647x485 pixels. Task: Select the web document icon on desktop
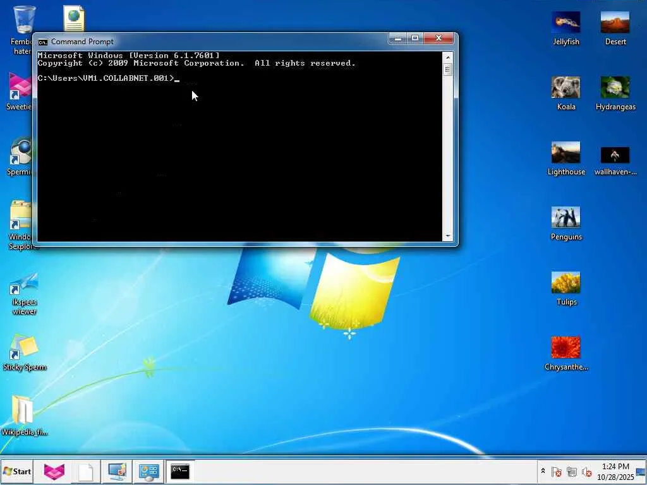click(x=75, y=18)
